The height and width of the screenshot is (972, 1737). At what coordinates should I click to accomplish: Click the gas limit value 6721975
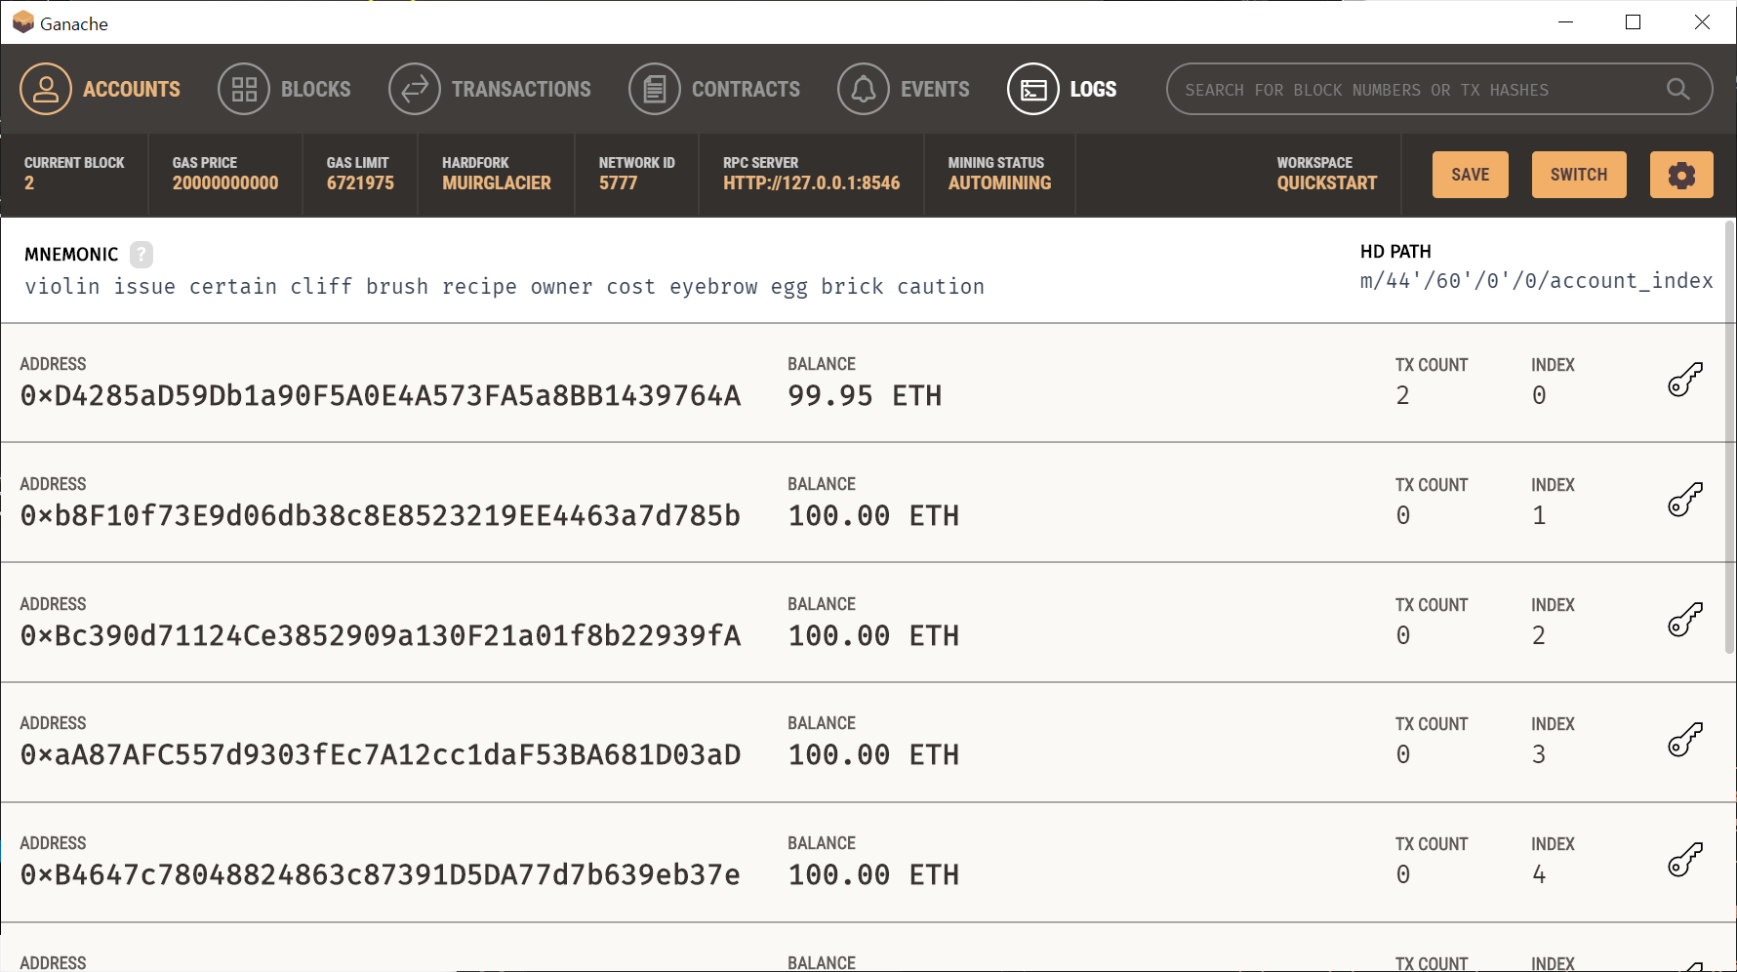click(360, 183)
